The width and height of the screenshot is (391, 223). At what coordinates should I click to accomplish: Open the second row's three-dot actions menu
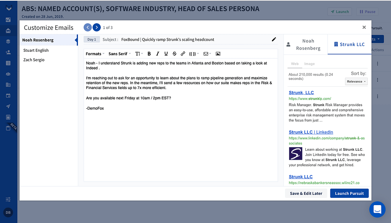tap(378, 80)
